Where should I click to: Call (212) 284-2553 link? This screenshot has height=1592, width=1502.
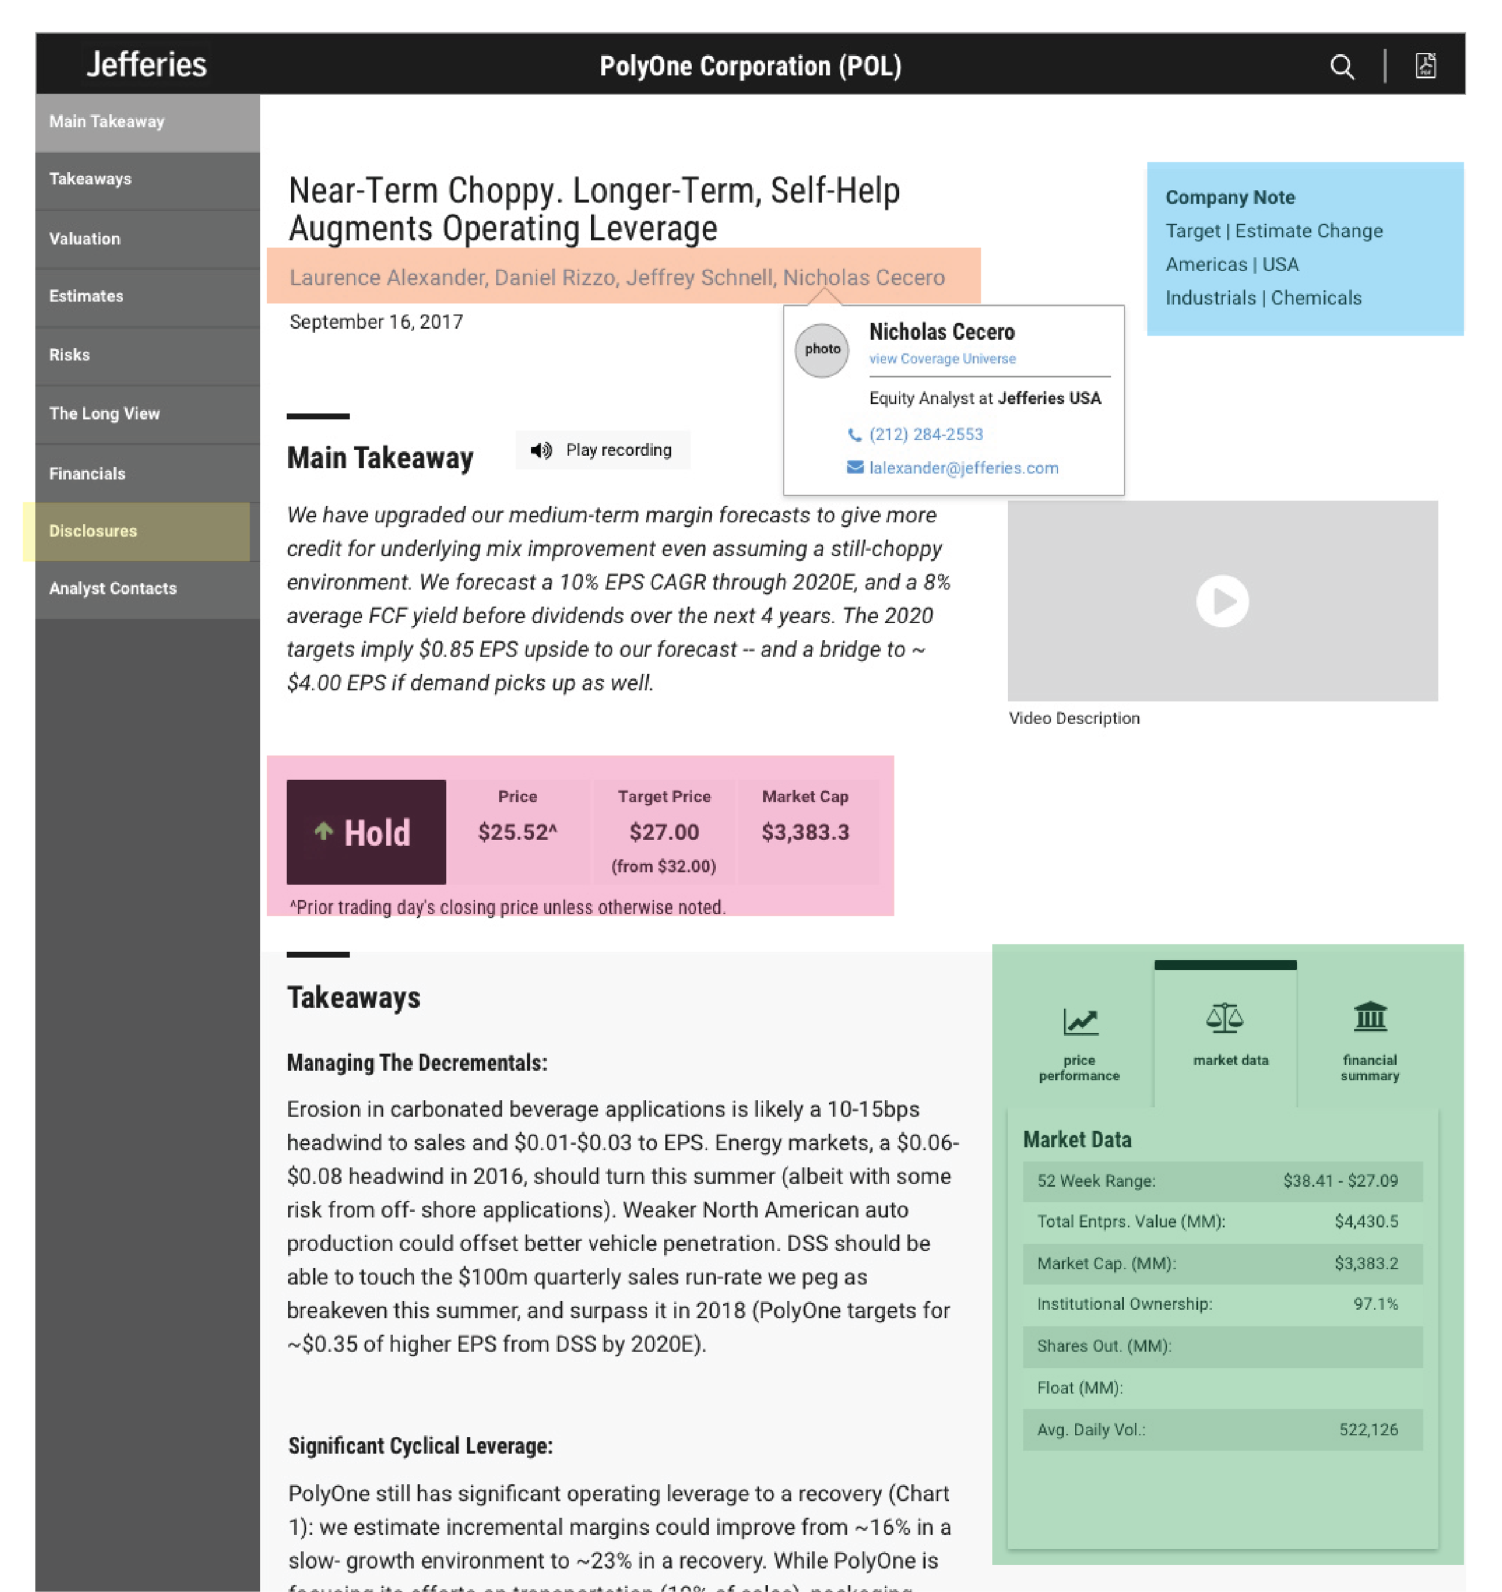pyautogui.click(x=926, y=434)
